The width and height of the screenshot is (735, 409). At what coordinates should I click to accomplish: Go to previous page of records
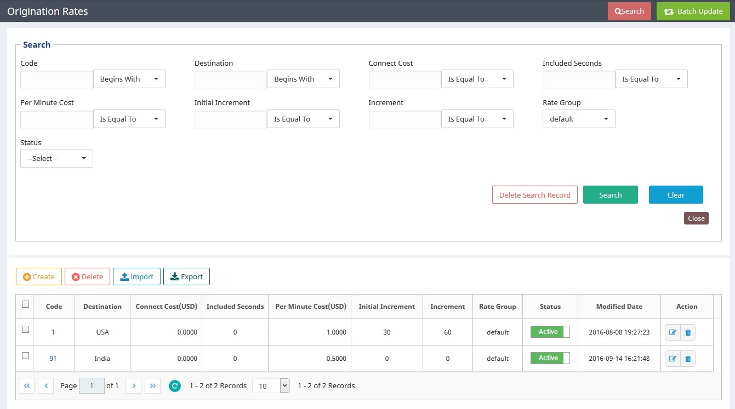pos(46,385)
